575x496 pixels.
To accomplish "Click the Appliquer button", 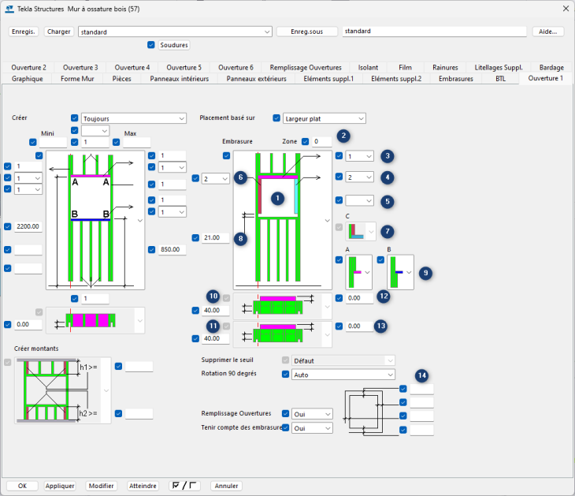I will click(60, 486).
